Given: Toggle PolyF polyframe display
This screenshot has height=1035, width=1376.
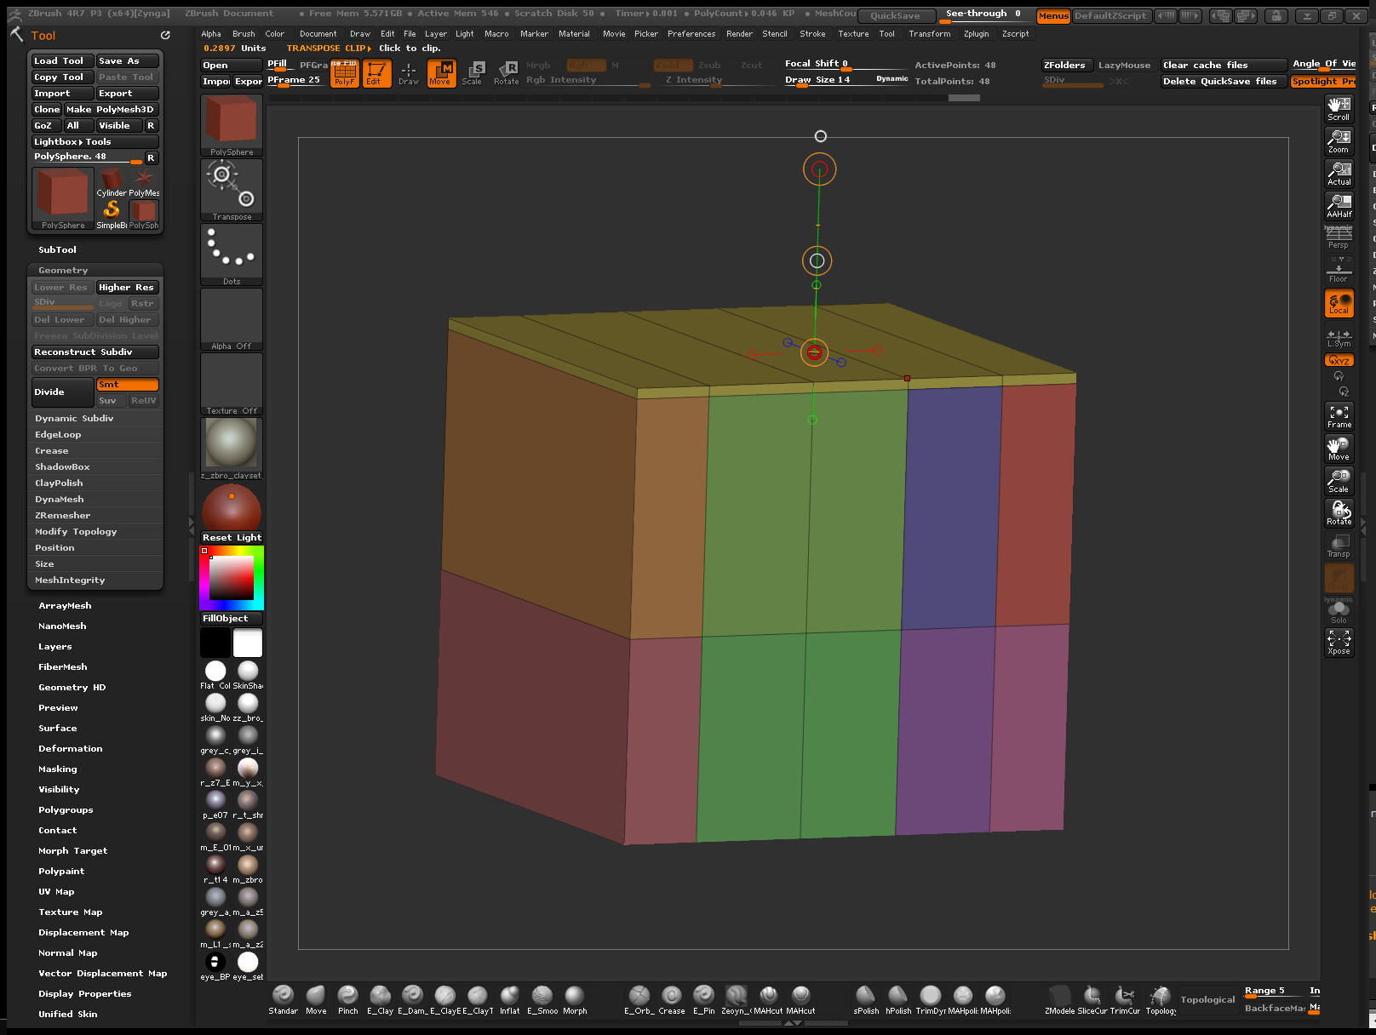Looking at the screenshot, I should pos(344,73).
